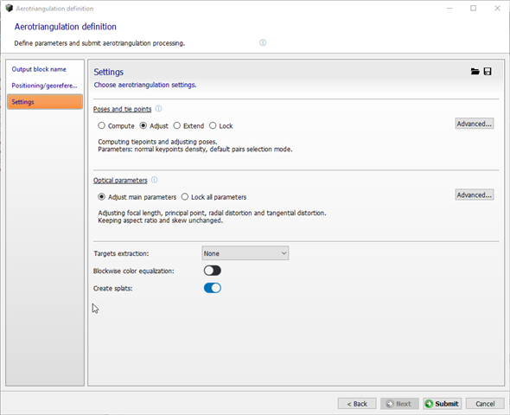
Task: Go back with the Back button
Action: (x=357, y=404)
